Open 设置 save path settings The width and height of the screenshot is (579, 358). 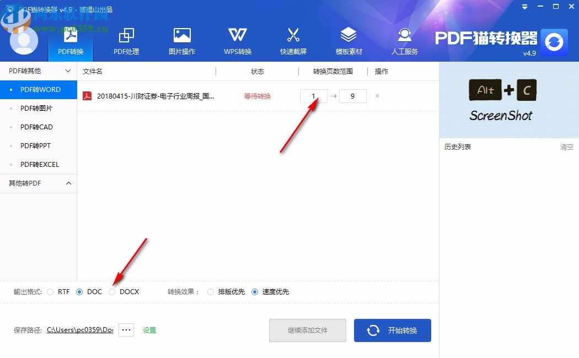(x=149, y=329)
